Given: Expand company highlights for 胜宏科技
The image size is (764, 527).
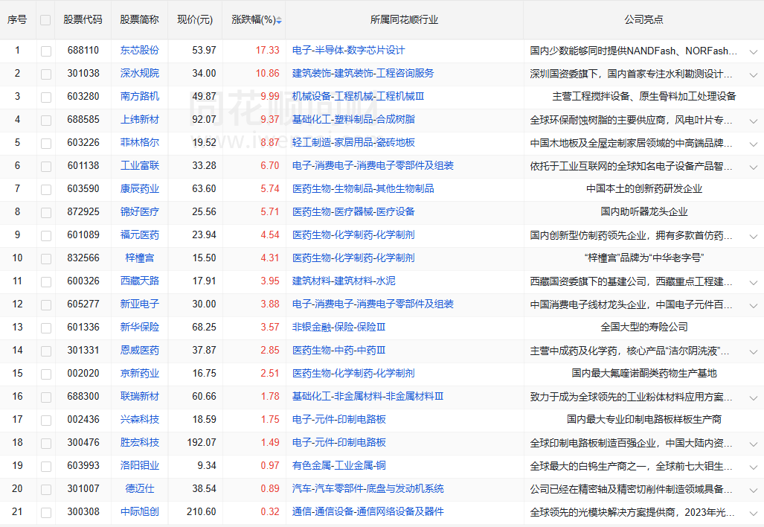Looking at the screenshot, I should point(754,444).
